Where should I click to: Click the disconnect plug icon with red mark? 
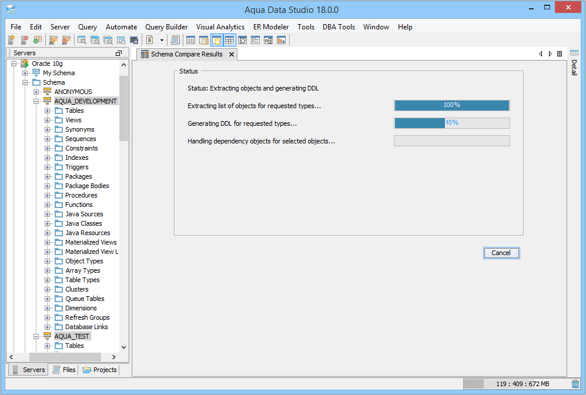pos(66,40)
